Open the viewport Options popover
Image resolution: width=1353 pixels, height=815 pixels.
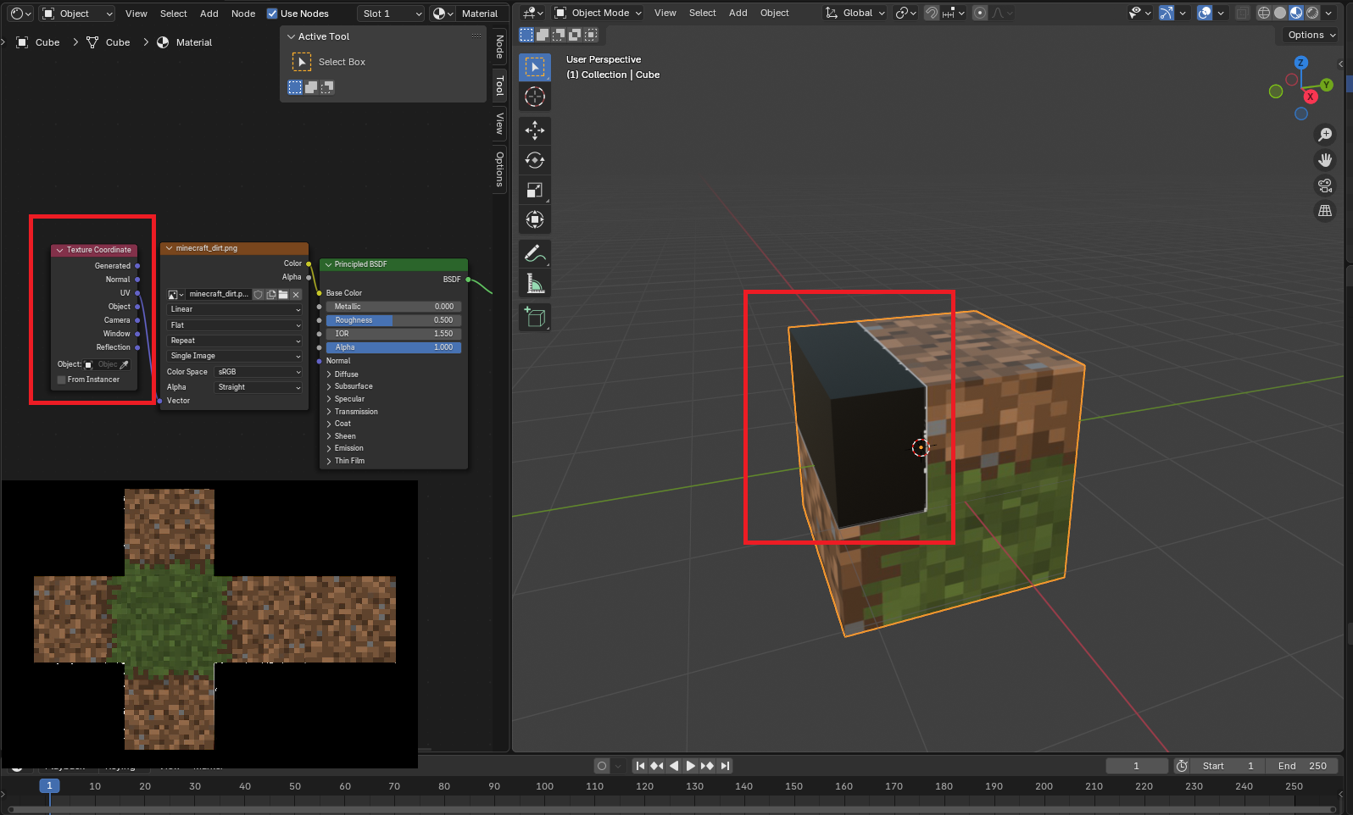[x=1311, y=35]
